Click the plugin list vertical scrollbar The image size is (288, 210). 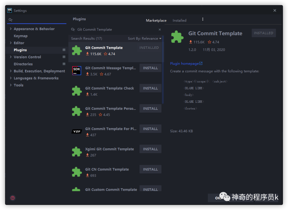163,70
